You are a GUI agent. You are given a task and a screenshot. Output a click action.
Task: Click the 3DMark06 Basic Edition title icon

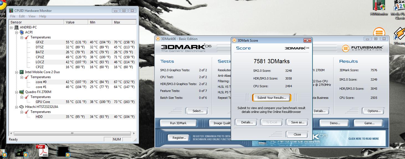coord(158,39)
